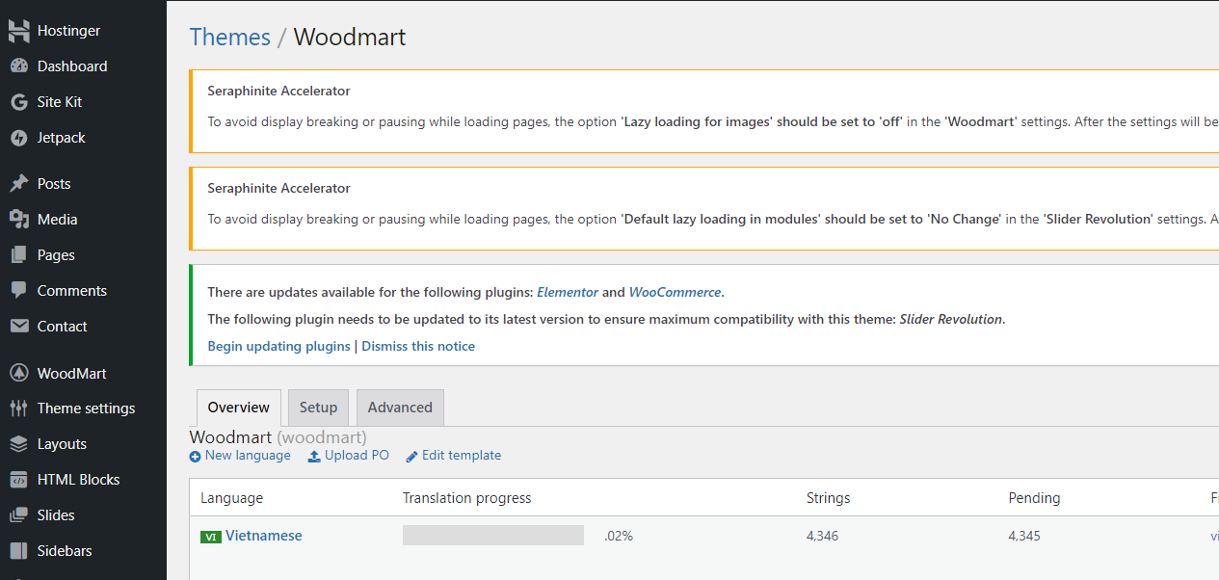Open the WooCommerce plugin link
The height and width of the screenshot is (580, 1219).
point(675,292)
